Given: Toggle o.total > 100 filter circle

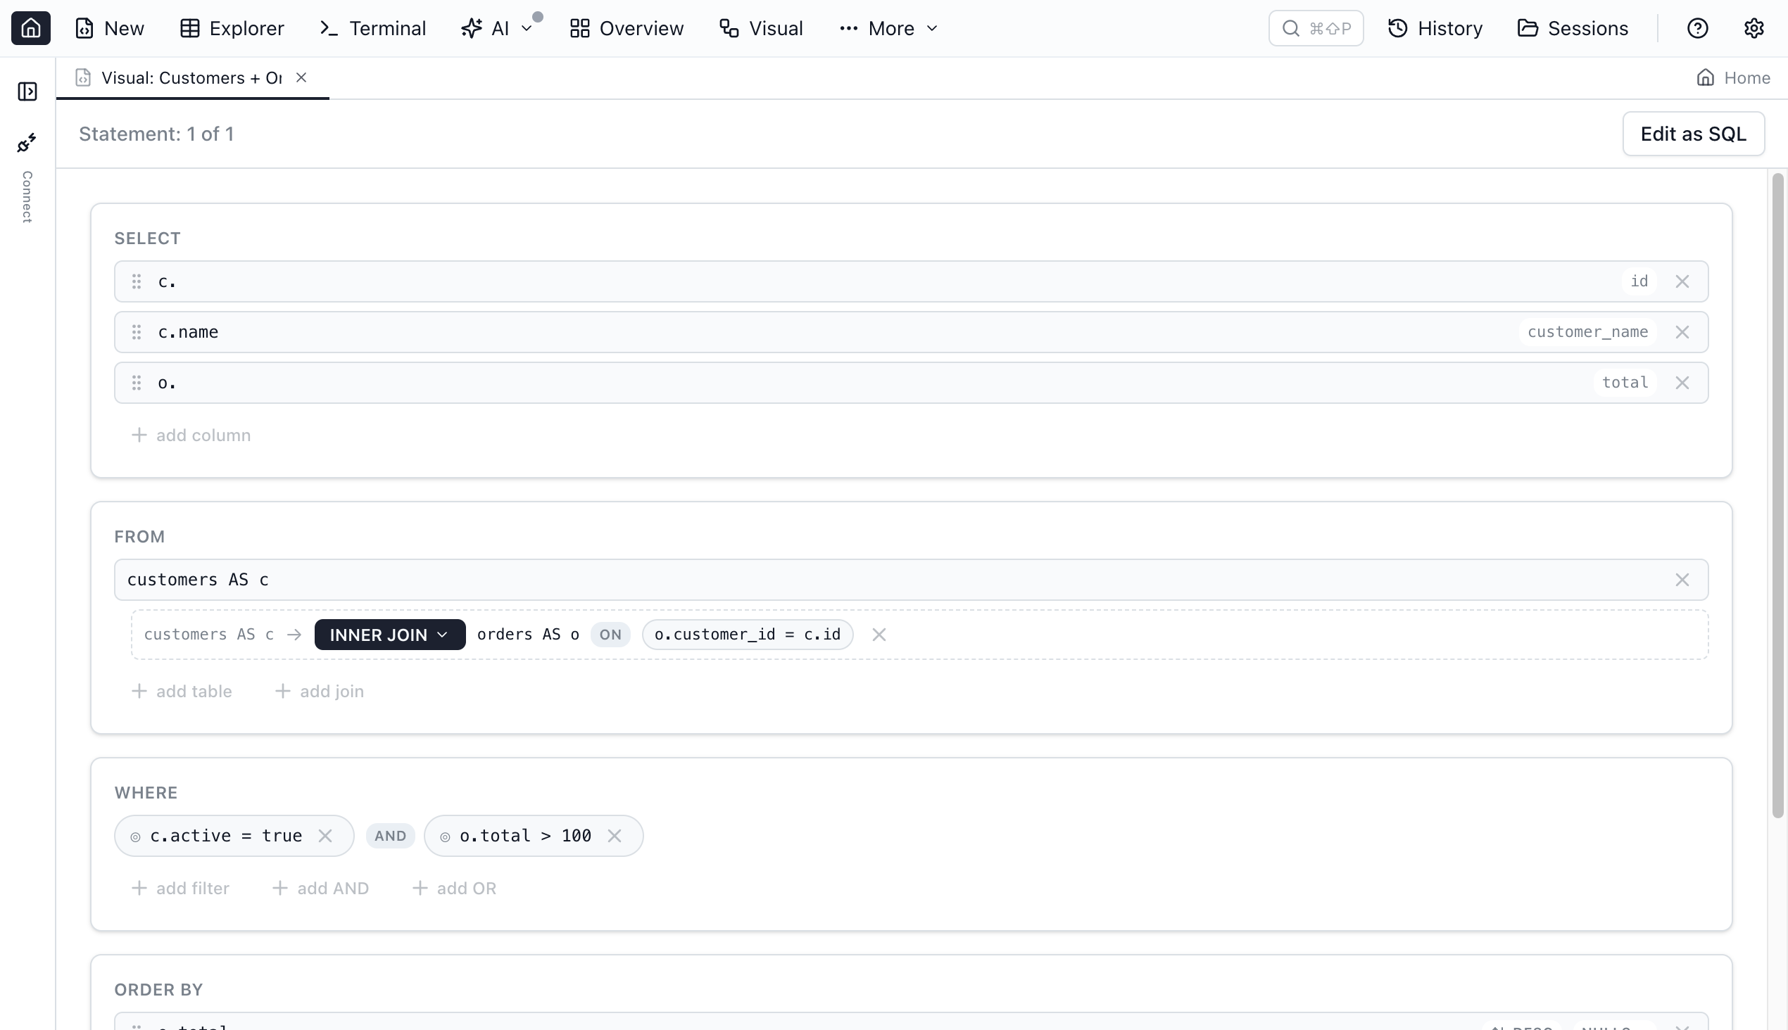Looking at the screenshot, I should 444,837.
